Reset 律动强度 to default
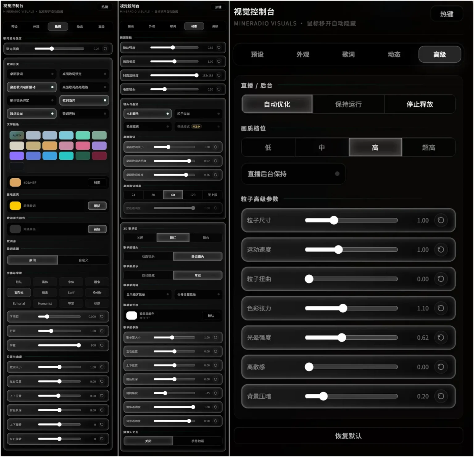Viewport: 474px width, 457px height. point(219,48)
